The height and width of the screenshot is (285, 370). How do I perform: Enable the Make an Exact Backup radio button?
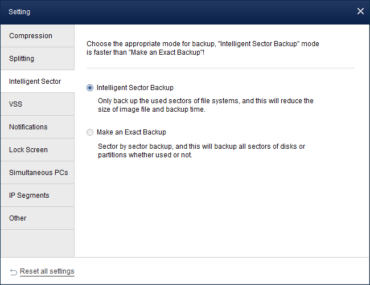(x=90, y=132)
